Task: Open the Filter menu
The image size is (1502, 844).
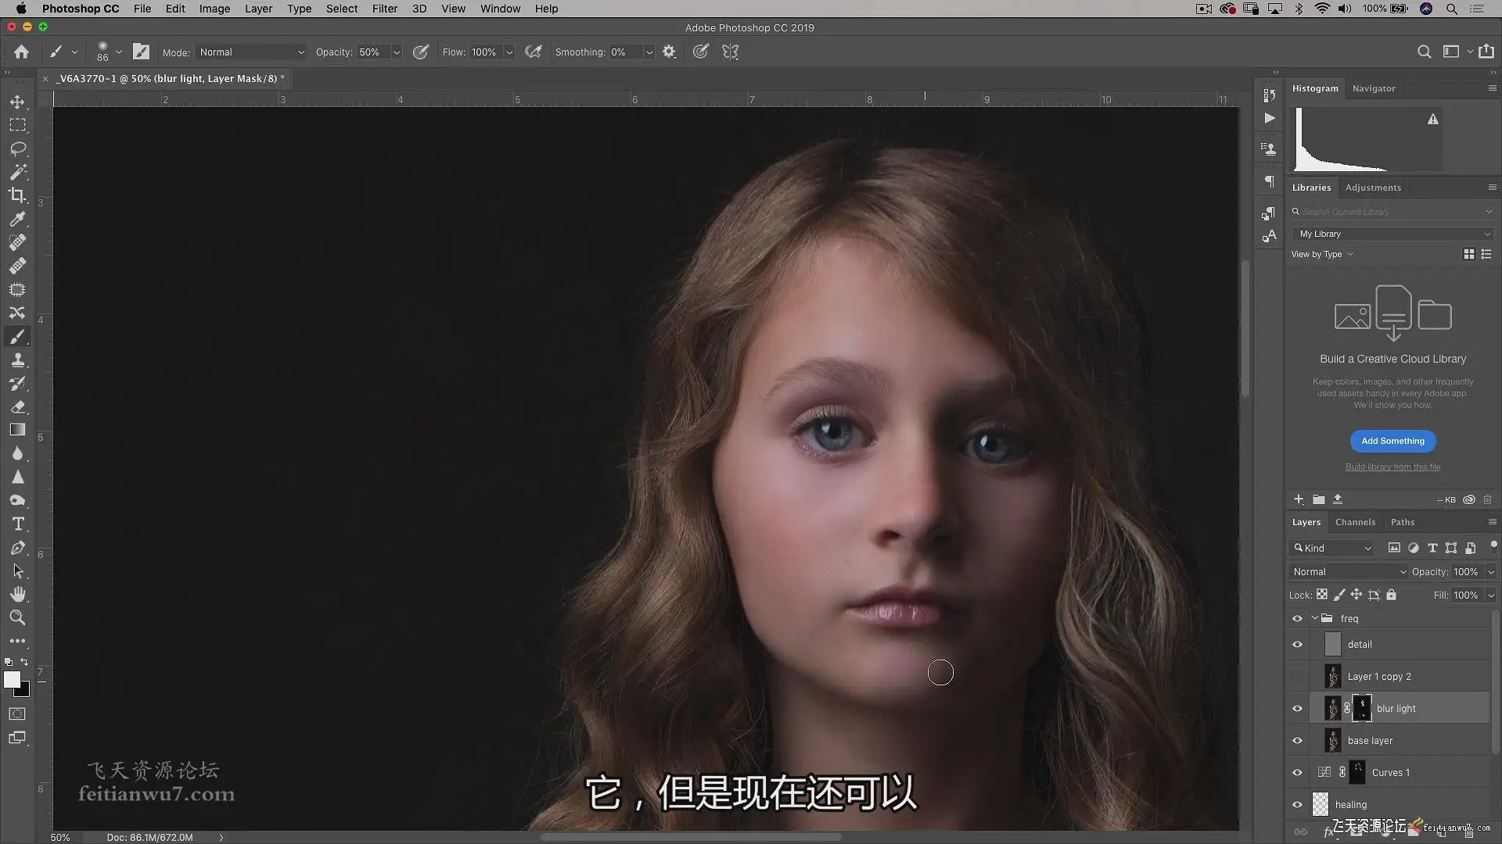Action: pos(384,9)
